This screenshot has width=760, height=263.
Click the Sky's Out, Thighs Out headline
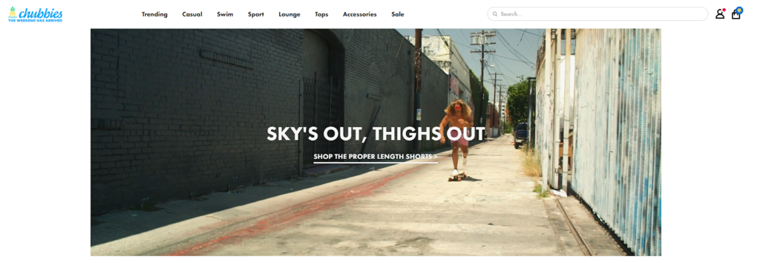tap(376, 134)
